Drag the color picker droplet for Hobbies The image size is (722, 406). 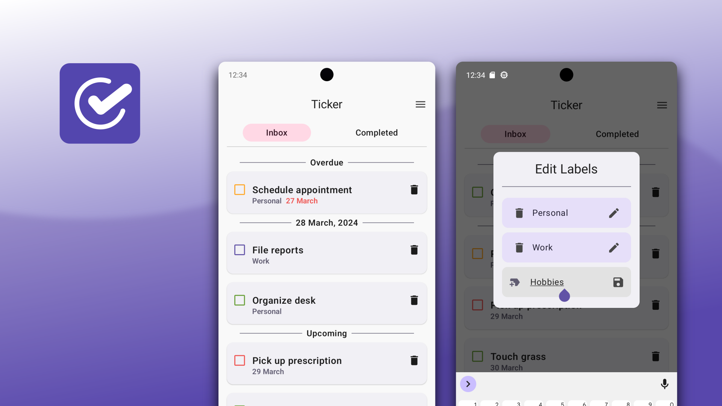coord(564,295)
